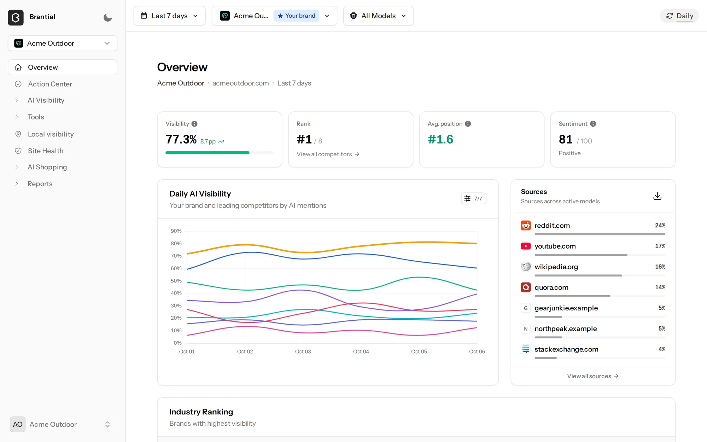The image size is (707, 442).
Task: Click the Acme brand logo in selector
Action: 225,16
